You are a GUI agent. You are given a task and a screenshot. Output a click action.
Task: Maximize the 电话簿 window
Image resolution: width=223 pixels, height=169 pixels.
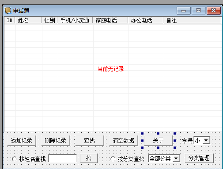(199, 11)
